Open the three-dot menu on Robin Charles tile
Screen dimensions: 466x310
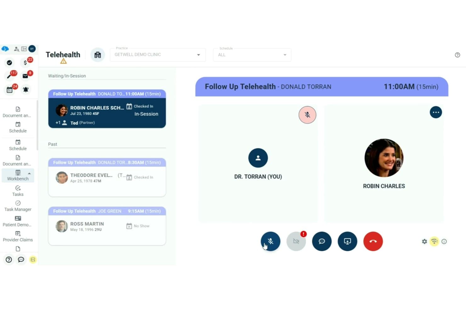(x=436, y=112)
